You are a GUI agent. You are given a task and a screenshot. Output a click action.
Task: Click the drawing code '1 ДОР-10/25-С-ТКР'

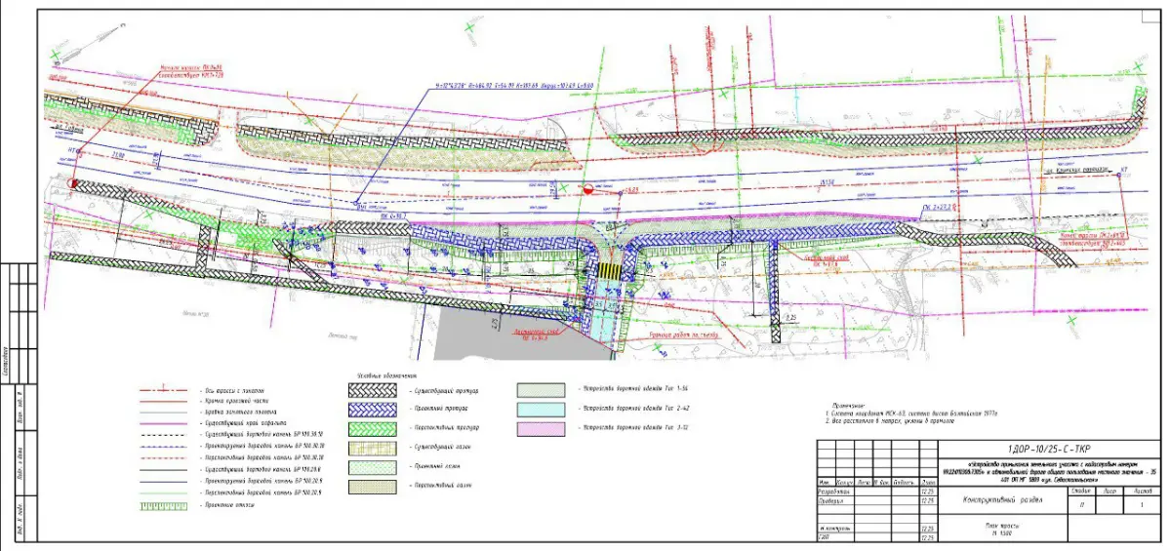(x=1048, y=450)
